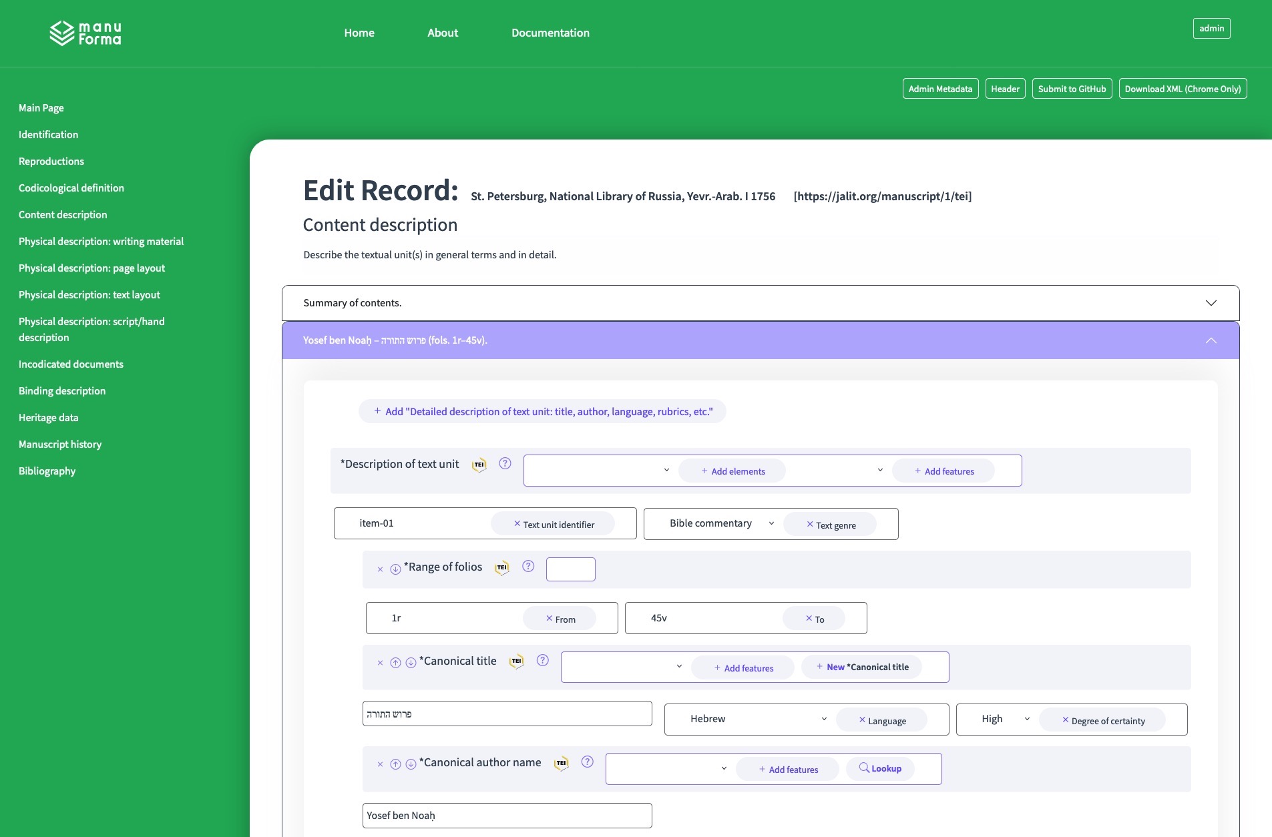1272x837 pixels.
Task: Move Canonical author name down with arrow icon
Action: pos(411,764)
